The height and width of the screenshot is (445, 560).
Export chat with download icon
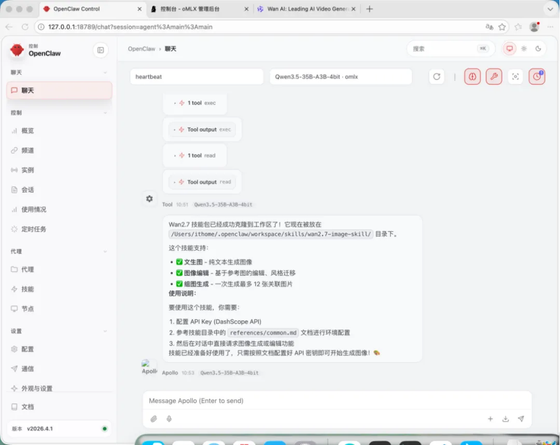(506, 419)
